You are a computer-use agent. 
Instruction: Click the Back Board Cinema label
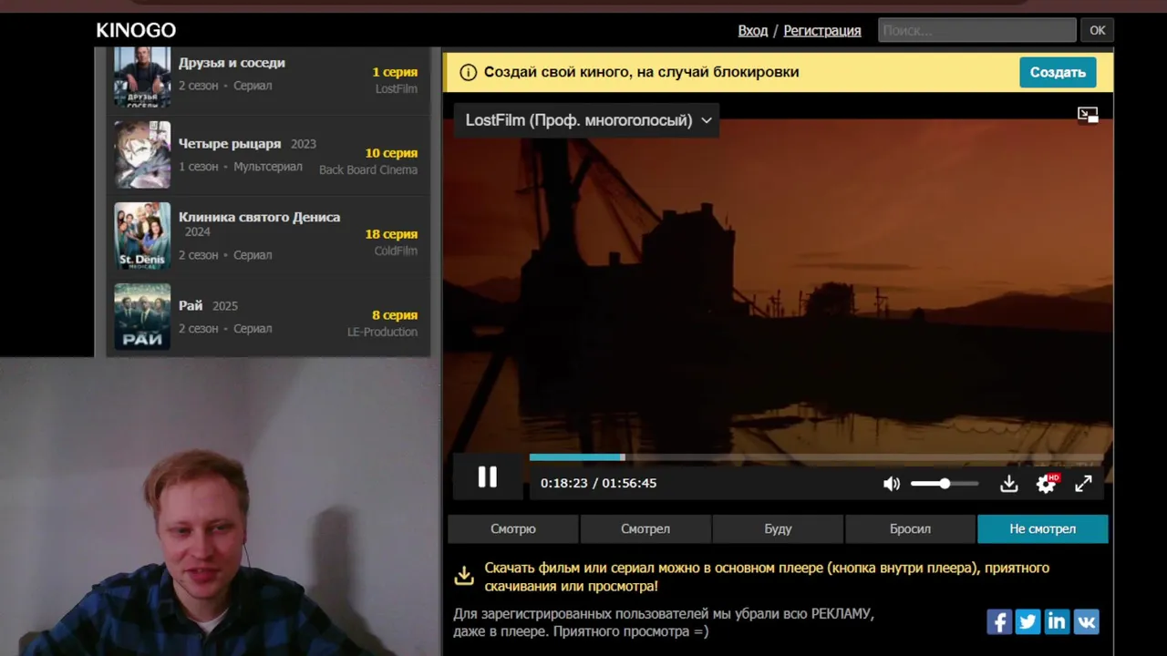tap(368, 170)
